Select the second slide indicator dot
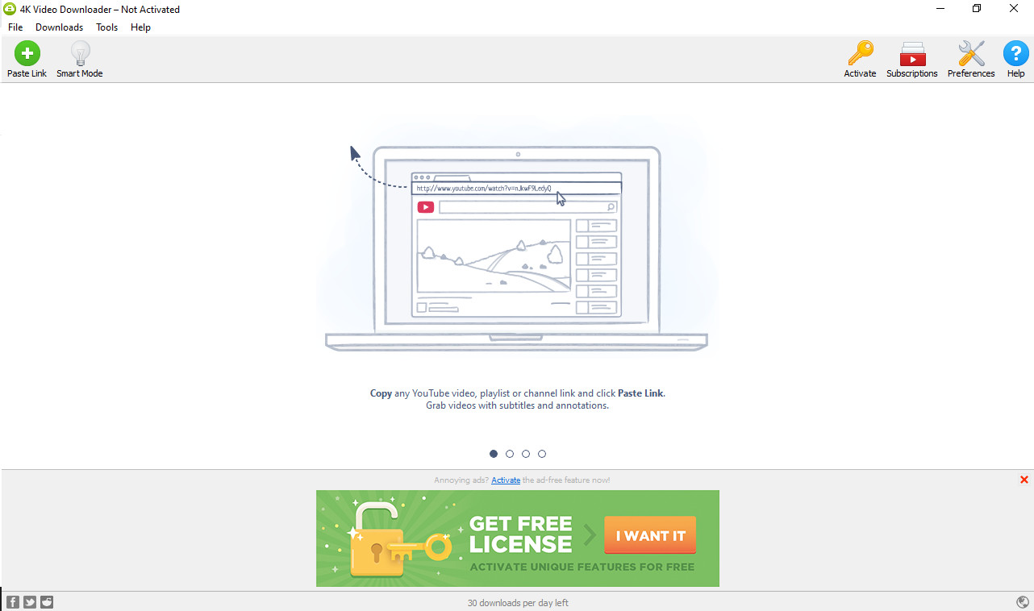Viewport: 1034px width, 611px height. coord(510,454)
